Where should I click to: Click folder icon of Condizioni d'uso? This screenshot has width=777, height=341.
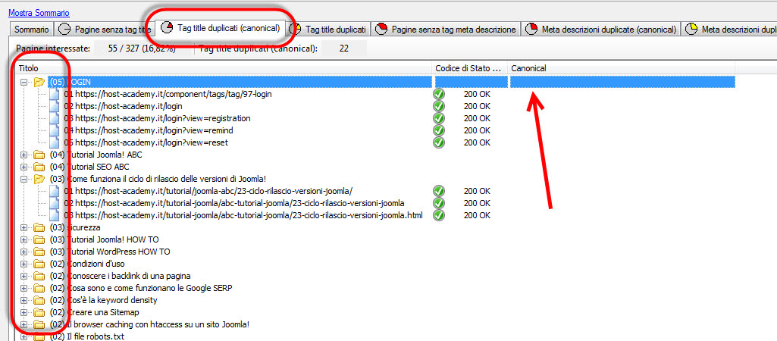tap(39, 264)
